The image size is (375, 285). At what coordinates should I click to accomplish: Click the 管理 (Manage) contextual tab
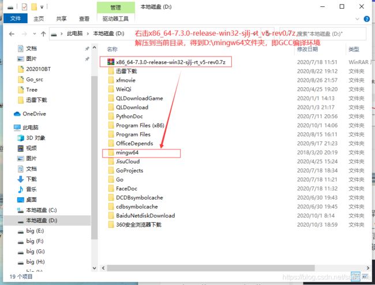click(115, 7)
